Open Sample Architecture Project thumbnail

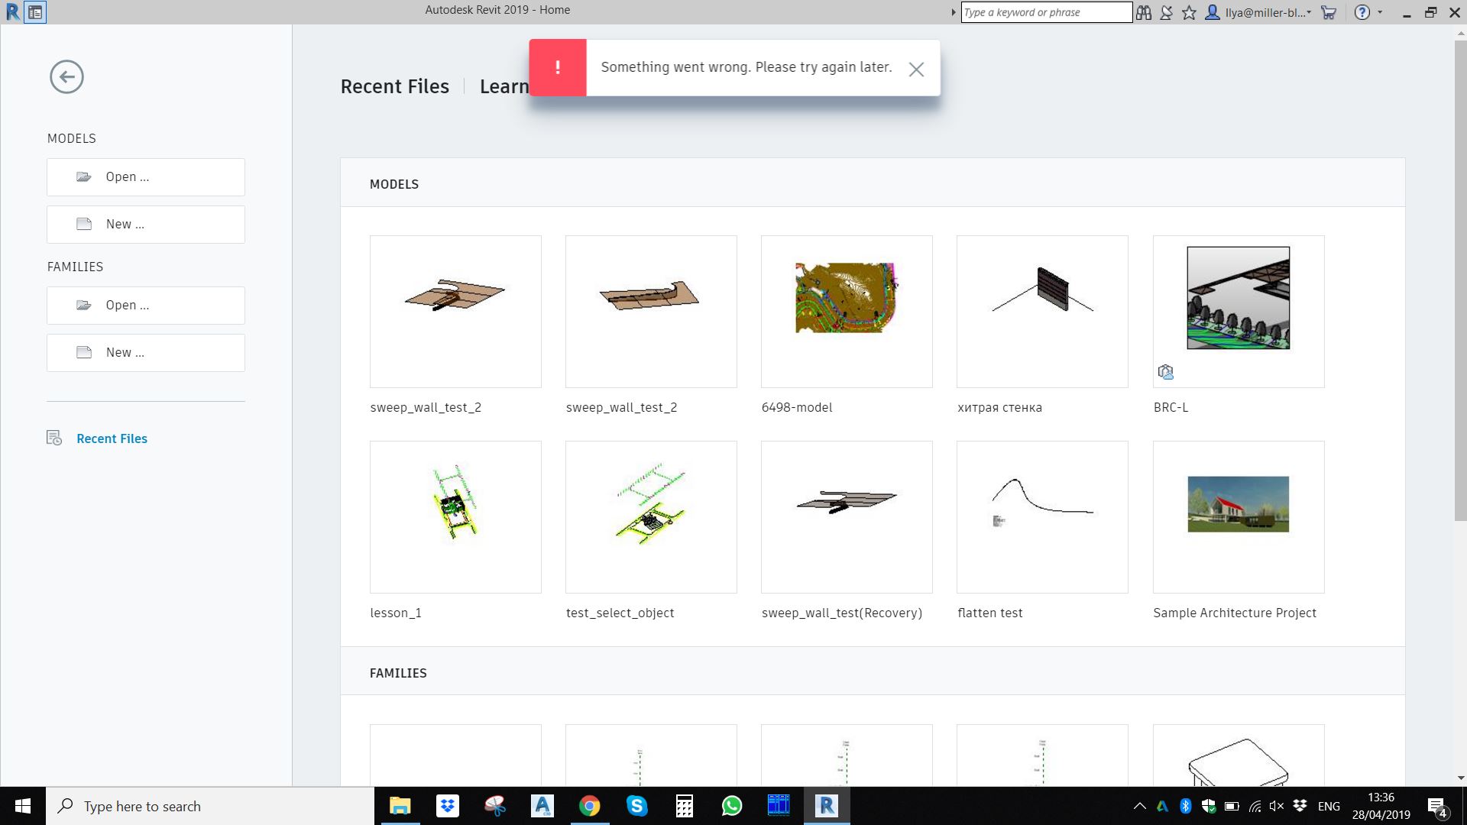tap(1239, 517)
